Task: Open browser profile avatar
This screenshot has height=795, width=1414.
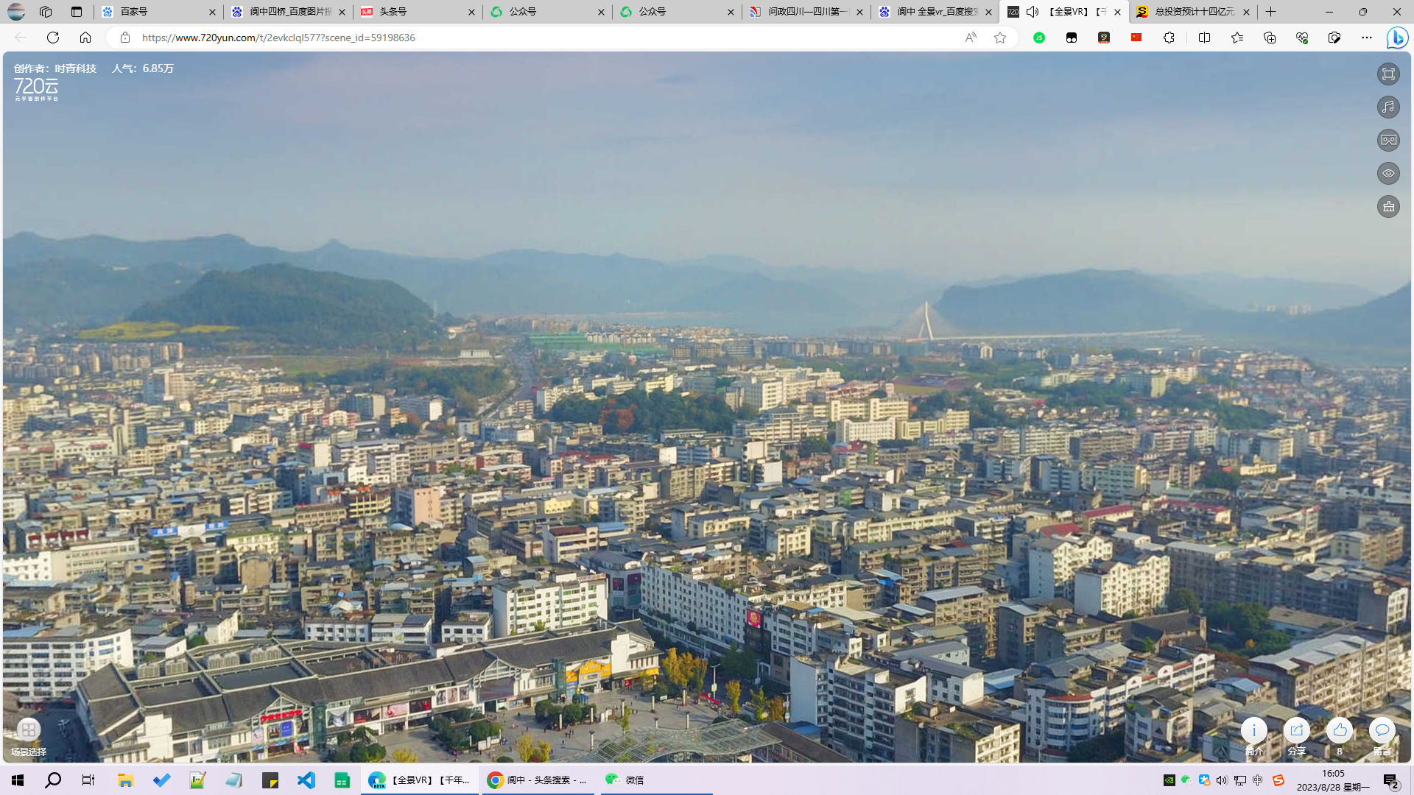Action: 16,12
